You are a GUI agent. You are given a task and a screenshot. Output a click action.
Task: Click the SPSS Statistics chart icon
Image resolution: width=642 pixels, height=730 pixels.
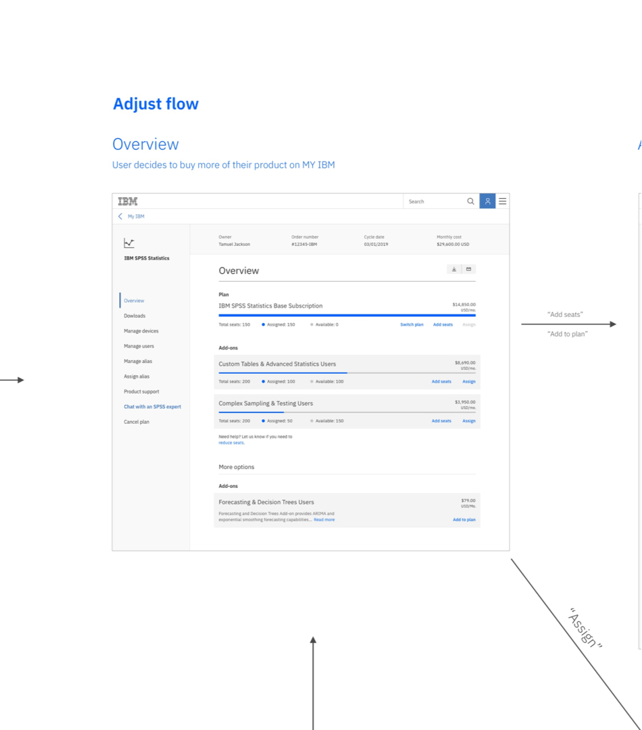click(129, 243)
